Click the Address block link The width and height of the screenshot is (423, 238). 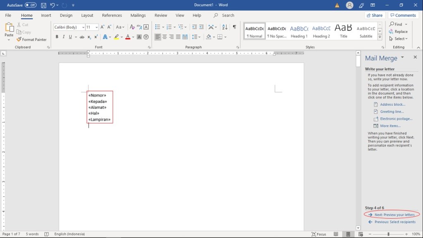tap(392, 105)
